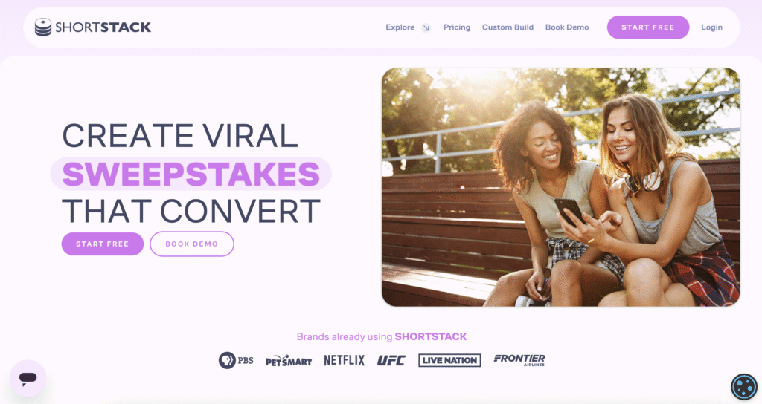Screen dimensions: 762x404
Task: Click the Live Nation brand logo
Action: coord(449,360)
